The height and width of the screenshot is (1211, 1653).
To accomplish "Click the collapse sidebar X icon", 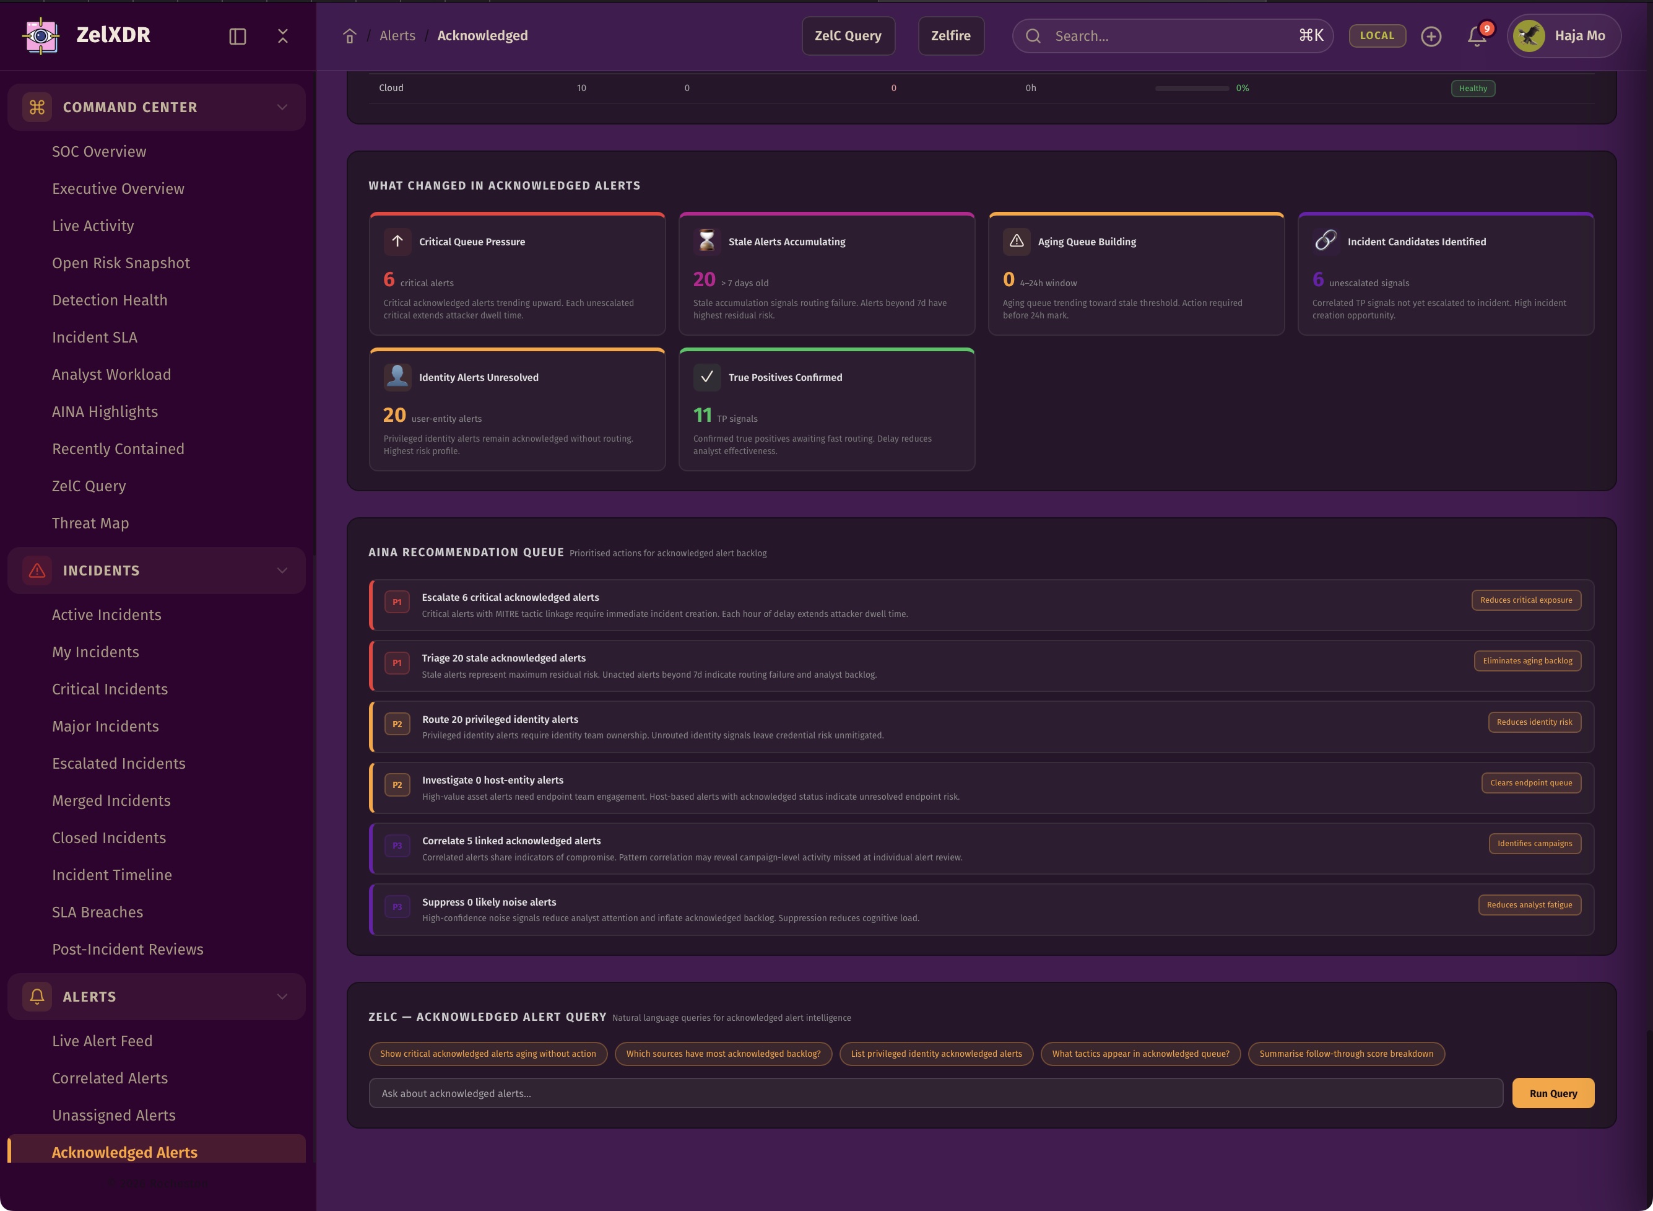I will point(283,36).
